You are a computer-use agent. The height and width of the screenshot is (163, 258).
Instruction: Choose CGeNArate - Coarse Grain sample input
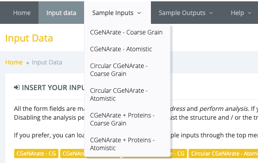[x=127, y=32]
